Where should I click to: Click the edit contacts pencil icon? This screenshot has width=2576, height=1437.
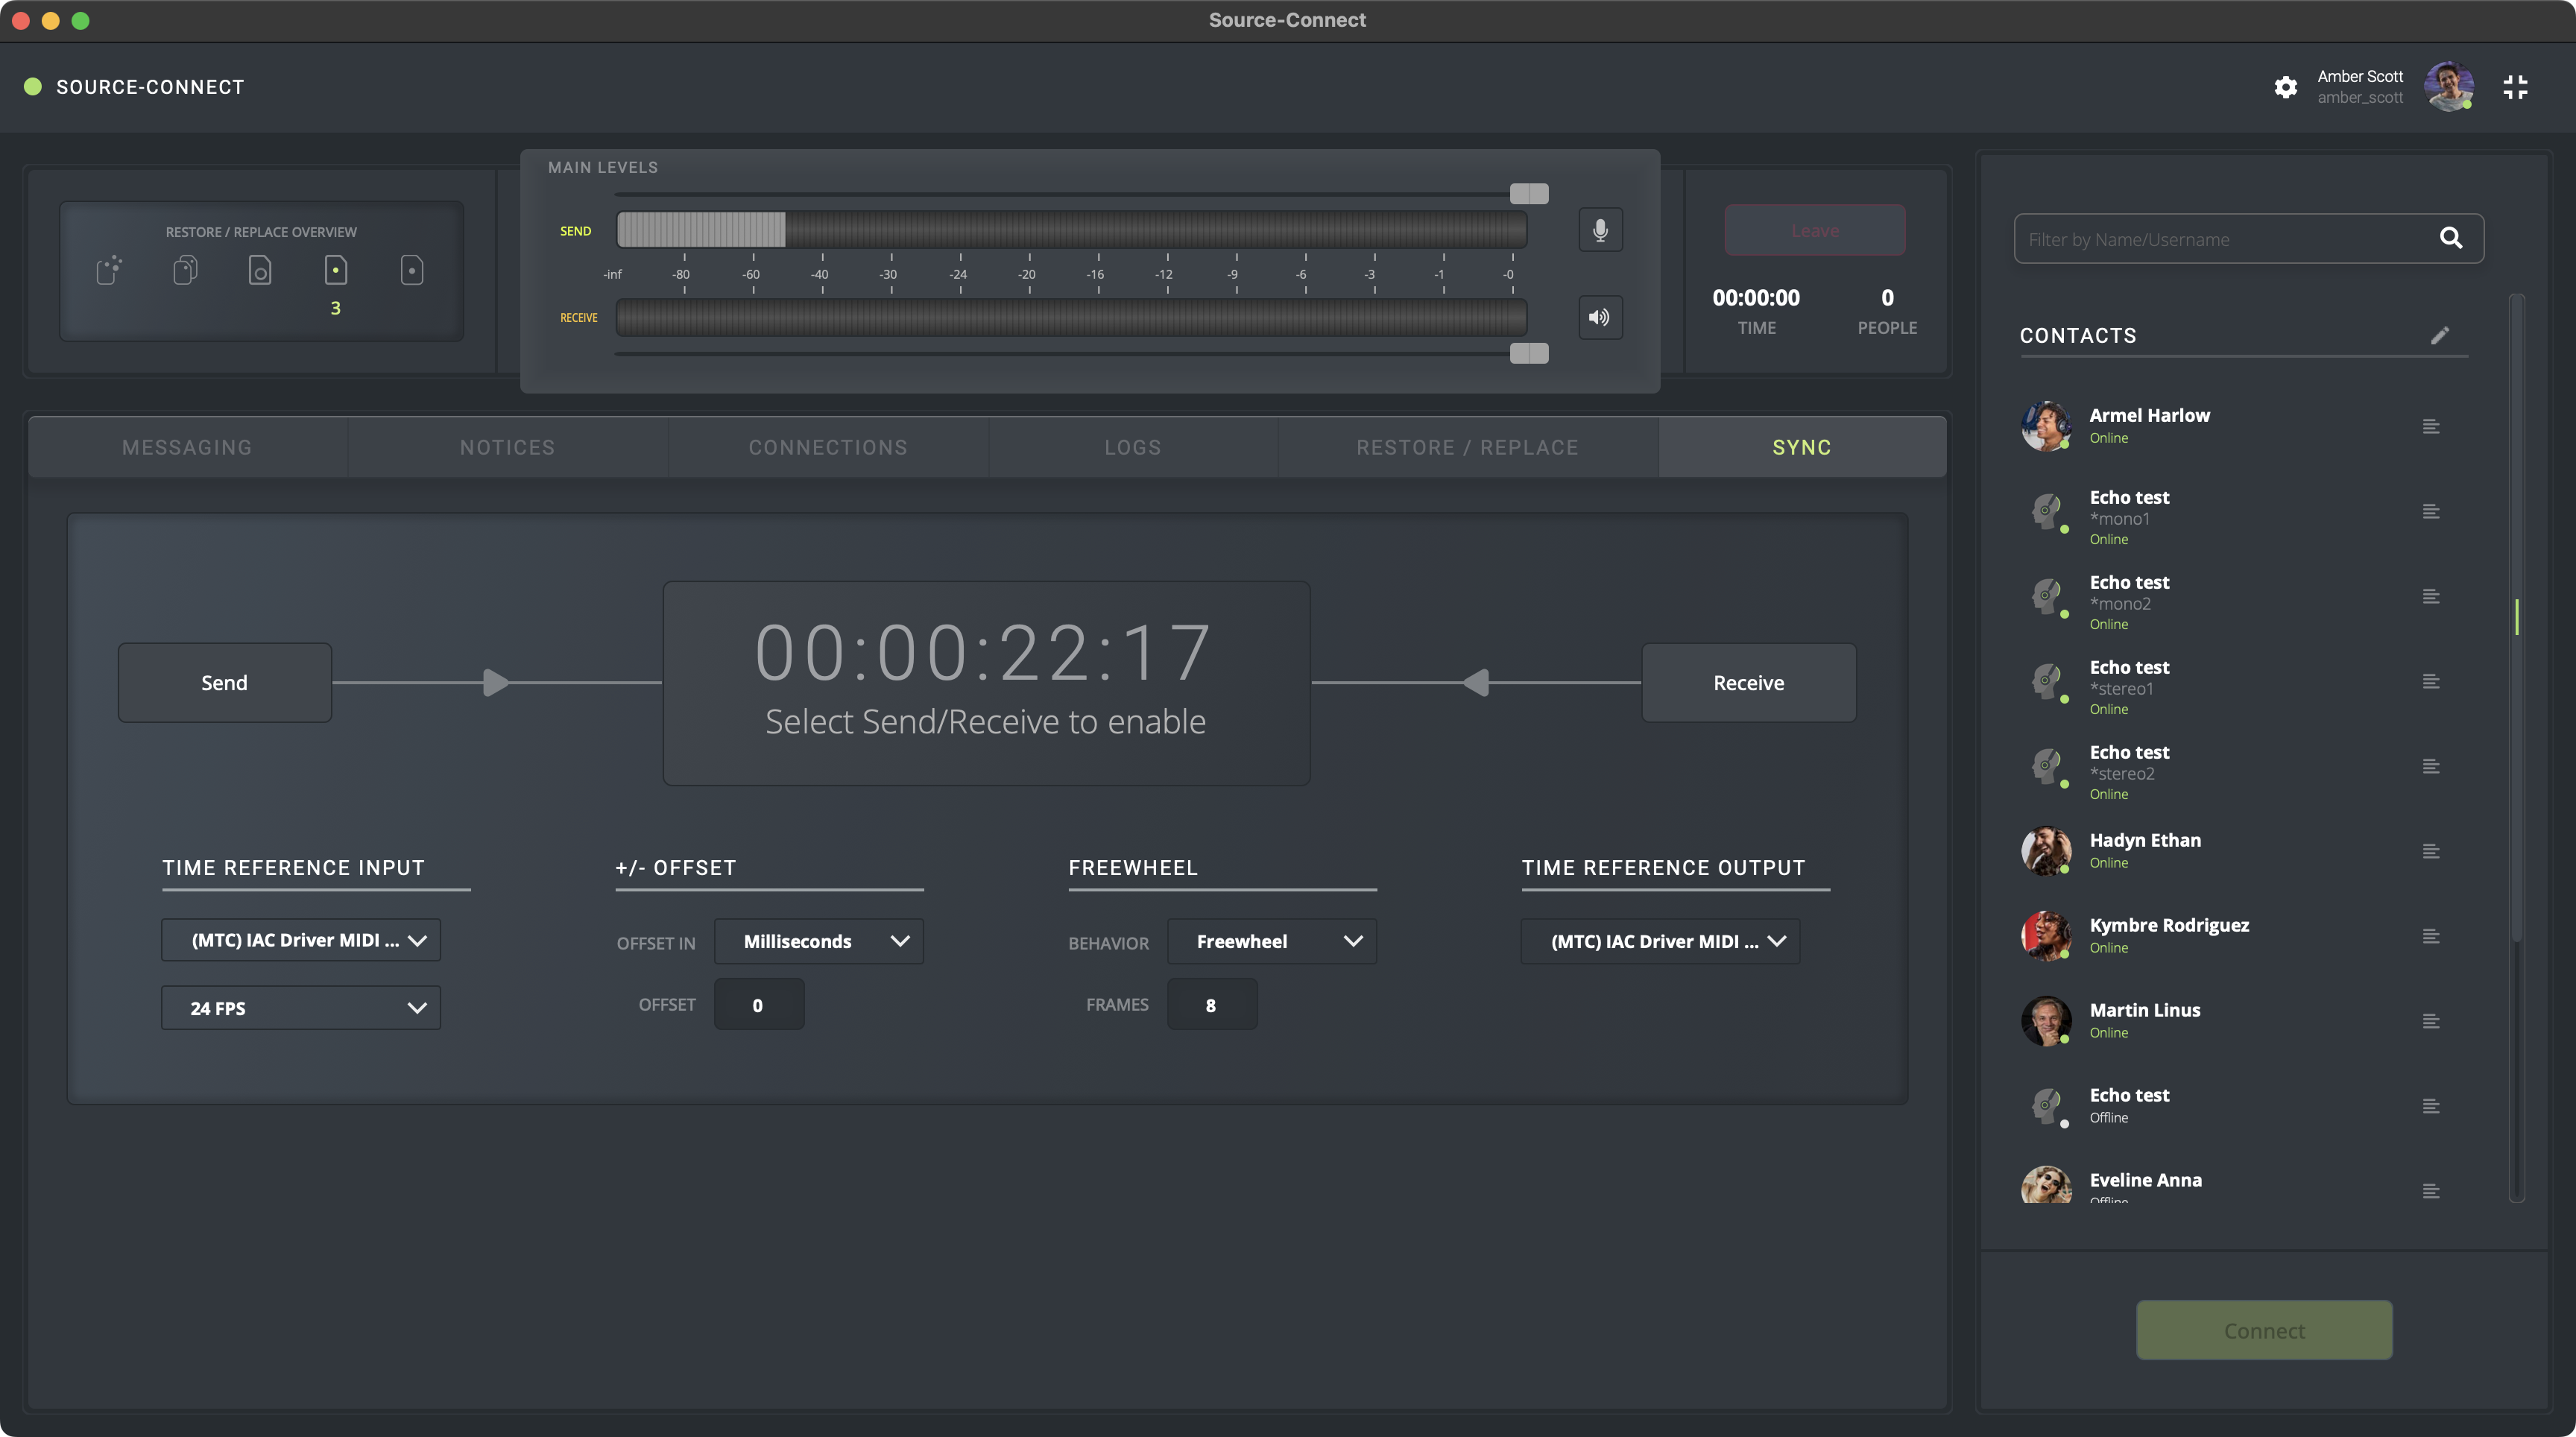click(2440, 335)
